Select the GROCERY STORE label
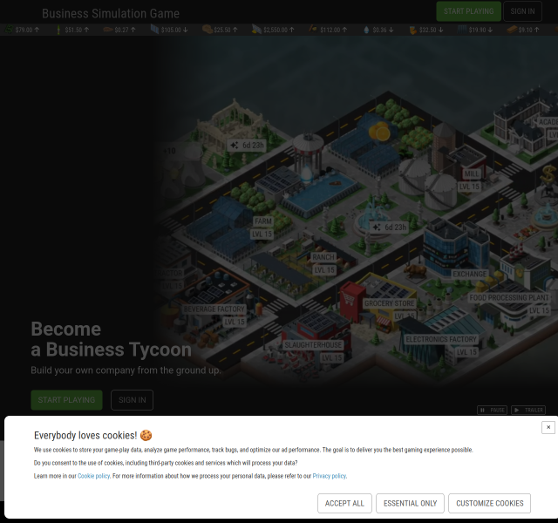 390,303
